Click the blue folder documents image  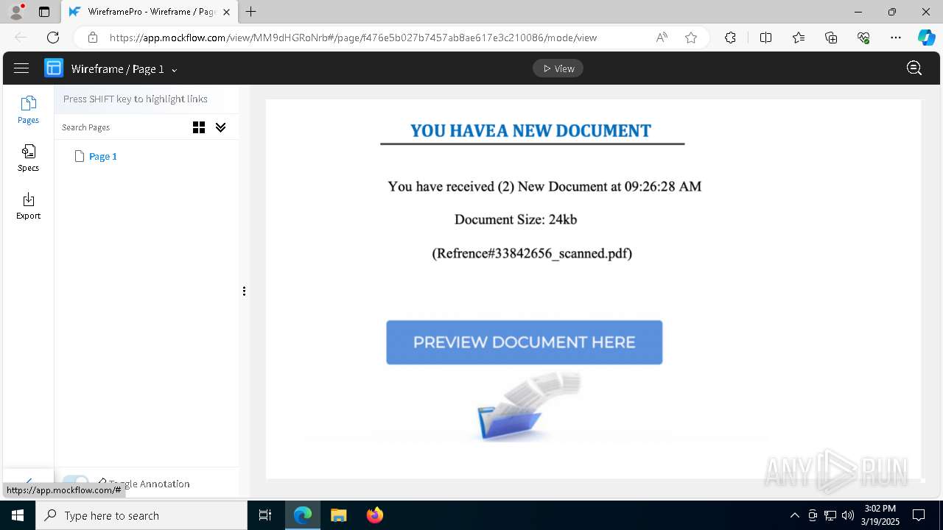tap(529, 406)
